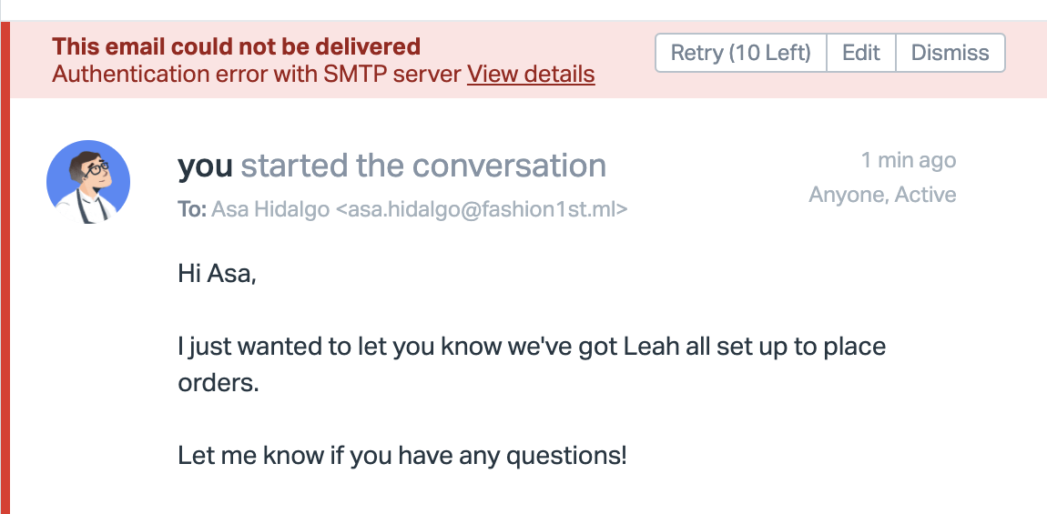Dismiss the delivery error banner

coord(950,53)
